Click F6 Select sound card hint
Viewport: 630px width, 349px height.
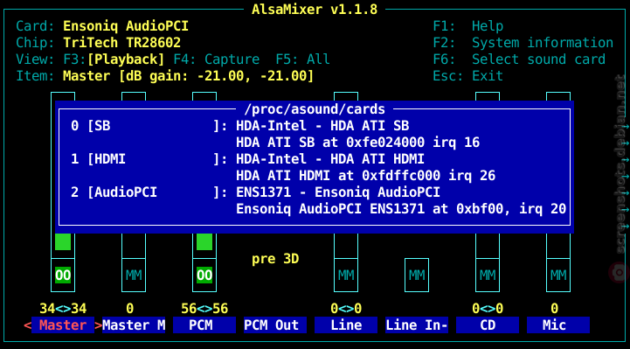tap(519, 59)
